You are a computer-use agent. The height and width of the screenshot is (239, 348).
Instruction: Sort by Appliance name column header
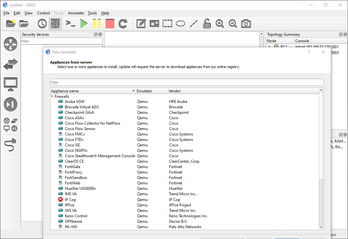93,91
